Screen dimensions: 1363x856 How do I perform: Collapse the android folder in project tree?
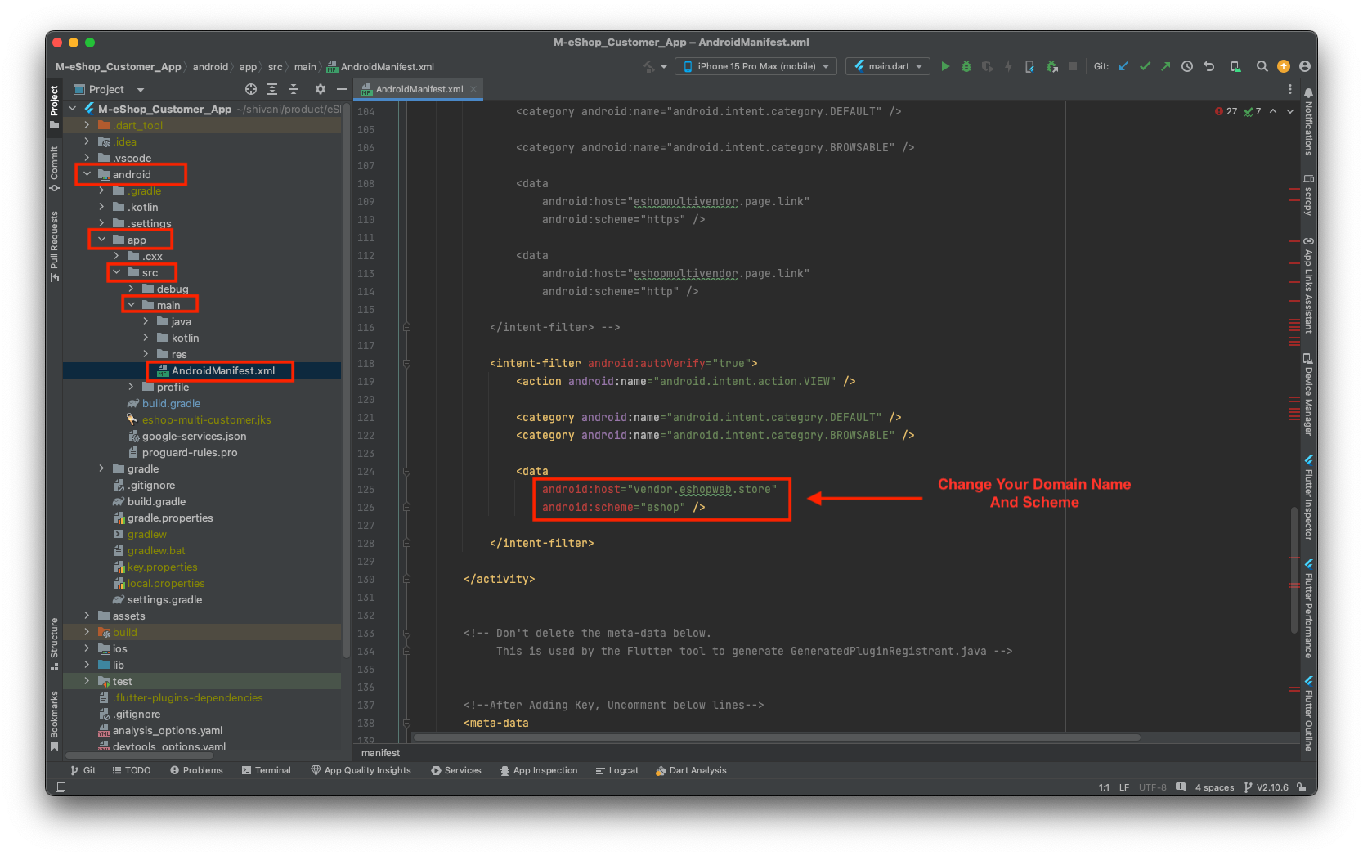click(87, 174)
